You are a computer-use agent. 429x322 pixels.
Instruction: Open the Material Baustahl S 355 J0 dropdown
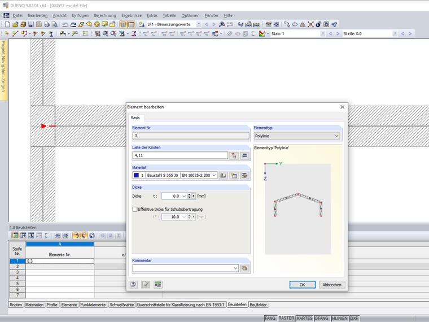point(175,175)
